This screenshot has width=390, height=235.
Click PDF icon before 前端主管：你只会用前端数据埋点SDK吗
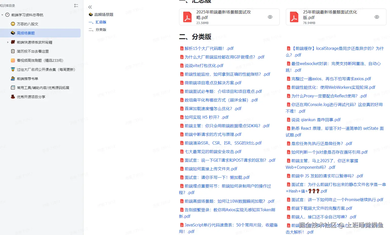(182, 126)
